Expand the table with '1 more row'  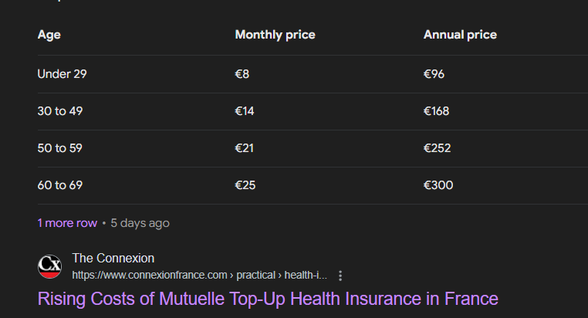[67, 223]
